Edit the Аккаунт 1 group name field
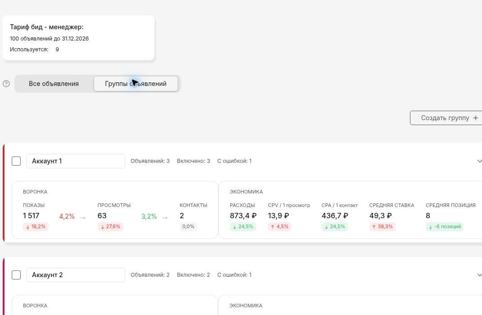This screenshot has width=482, height=315. click(76, 161)
